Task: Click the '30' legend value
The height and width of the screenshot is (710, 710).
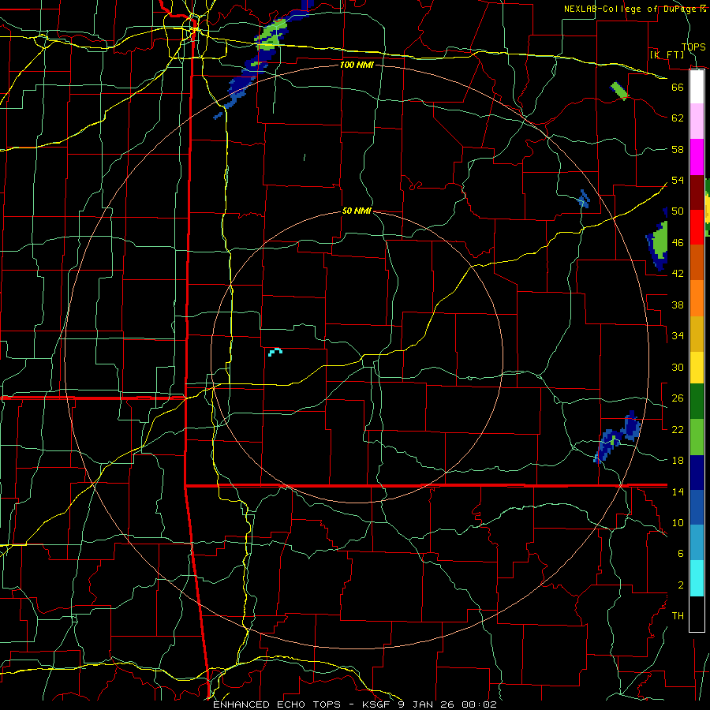Action: tap(678, 367)
